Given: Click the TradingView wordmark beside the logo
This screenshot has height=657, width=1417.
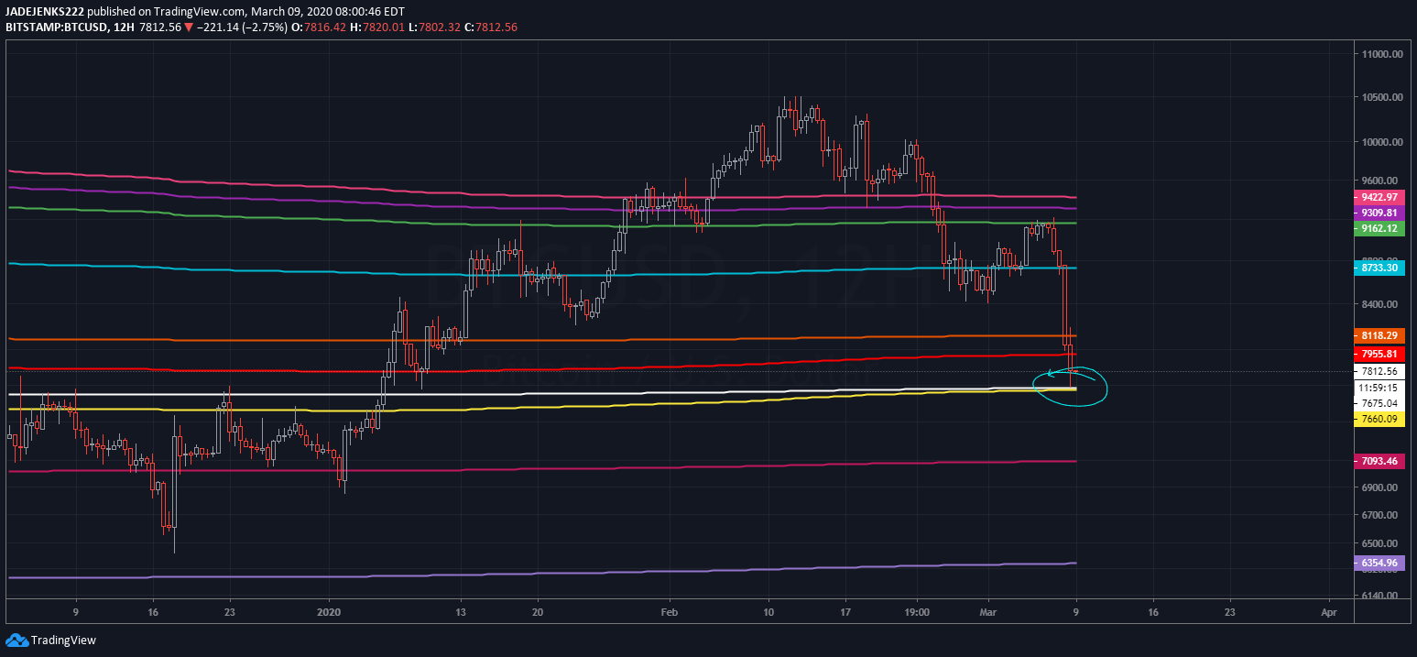Looking at the screenshot, I should click(63, 641).
